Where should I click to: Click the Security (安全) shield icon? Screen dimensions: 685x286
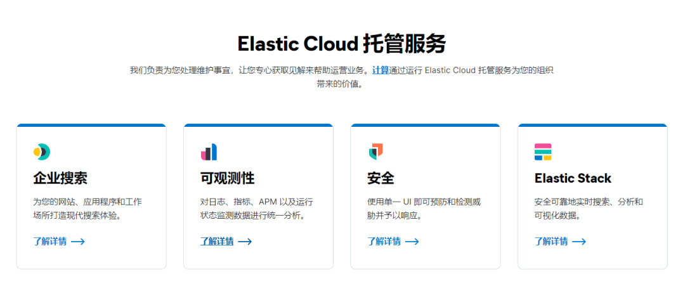click(375, 152)
